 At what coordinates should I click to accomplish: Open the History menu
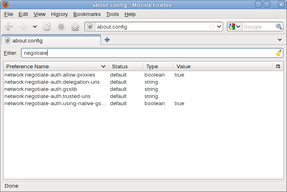coord(59,14)
